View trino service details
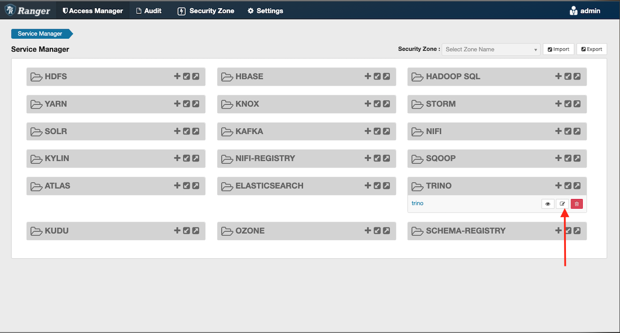 (x=548, y=204)
